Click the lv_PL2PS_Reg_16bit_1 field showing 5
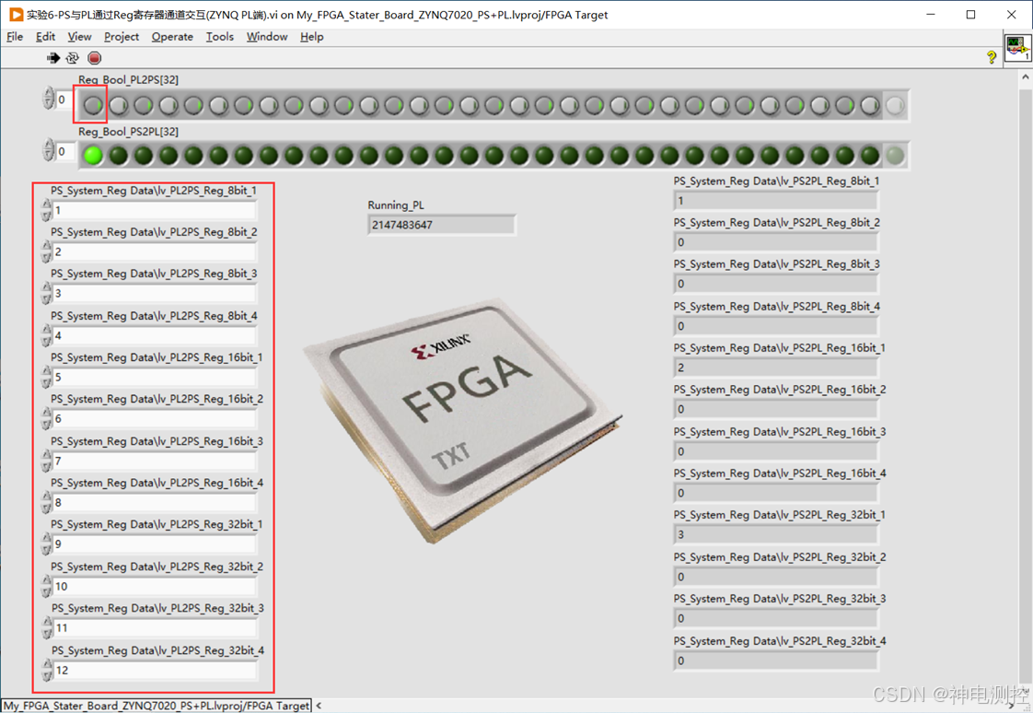 [154, 377]
